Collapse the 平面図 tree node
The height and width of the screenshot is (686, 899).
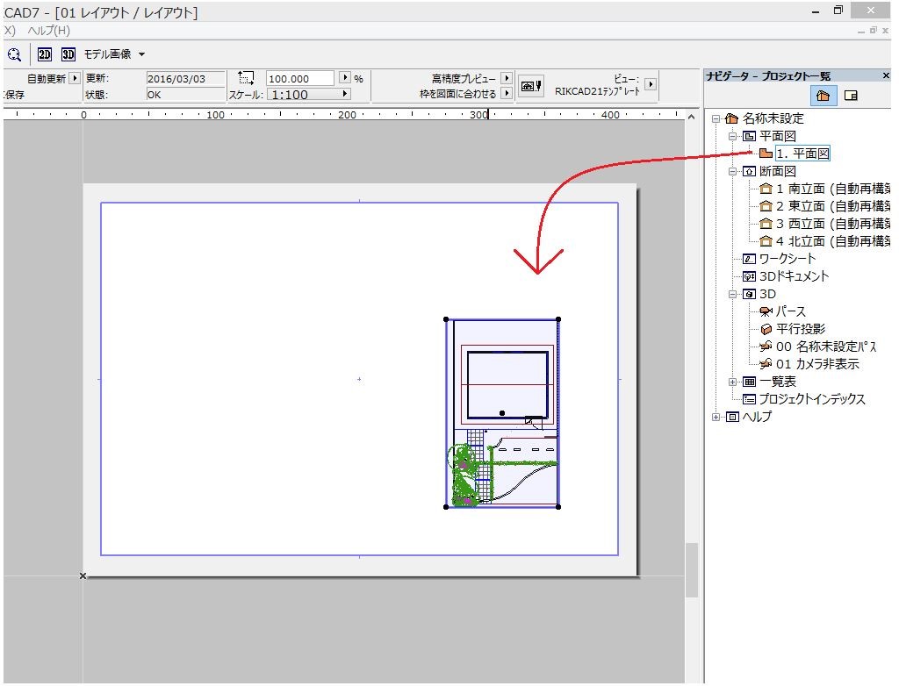click(732, 136)
